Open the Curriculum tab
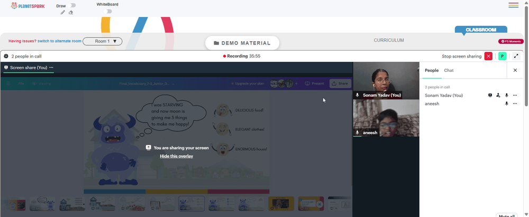 389,40
